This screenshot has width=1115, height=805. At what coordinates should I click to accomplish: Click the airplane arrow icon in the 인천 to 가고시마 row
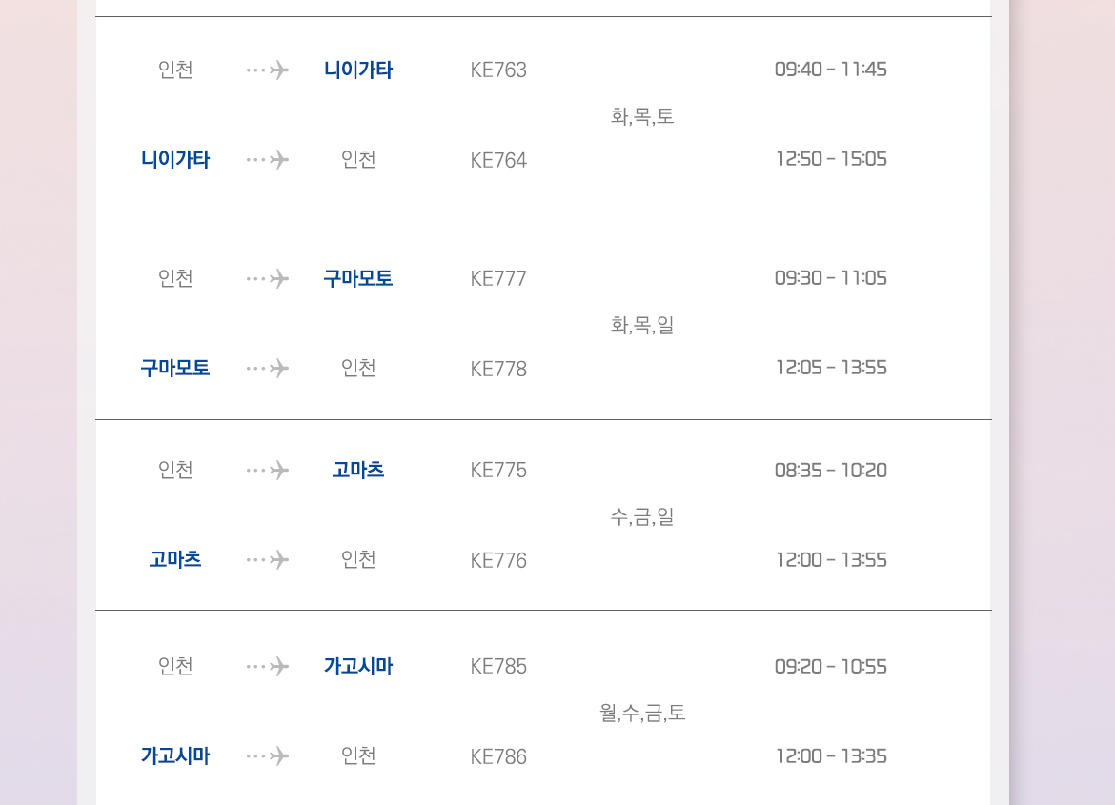click(x=268, y=666)
